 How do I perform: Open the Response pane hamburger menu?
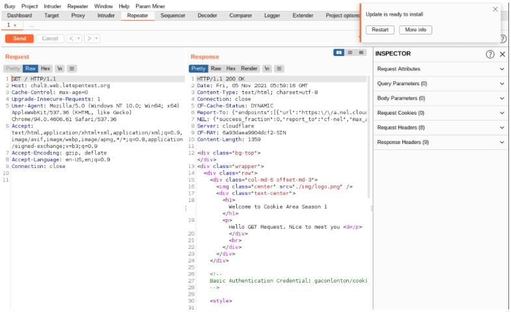pyautogui.click(x=279, y=68)
